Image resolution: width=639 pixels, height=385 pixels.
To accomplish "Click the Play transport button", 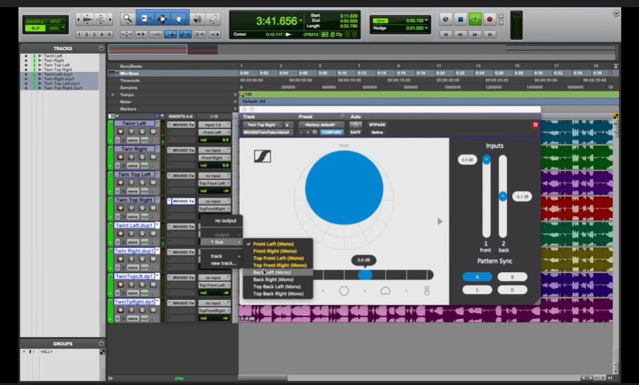I will tap(475, 19).
